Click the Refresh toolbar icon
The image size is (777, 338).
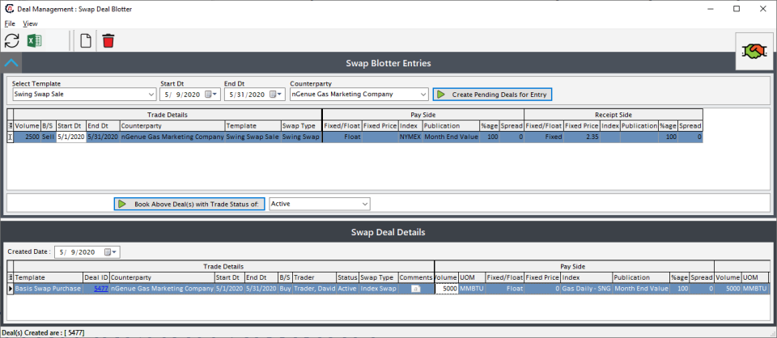tap(12, 40)
